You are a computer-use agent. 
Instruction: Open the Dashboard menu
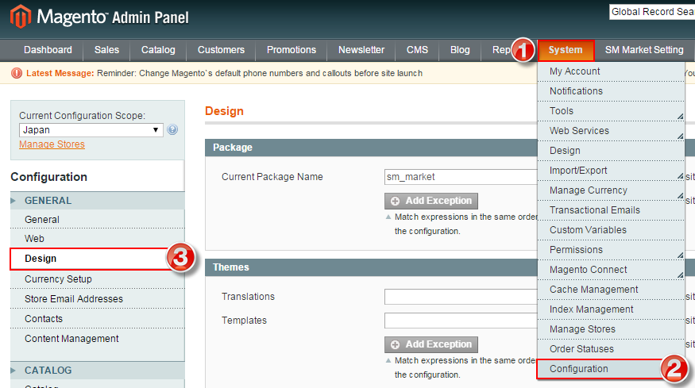[48, 50]
